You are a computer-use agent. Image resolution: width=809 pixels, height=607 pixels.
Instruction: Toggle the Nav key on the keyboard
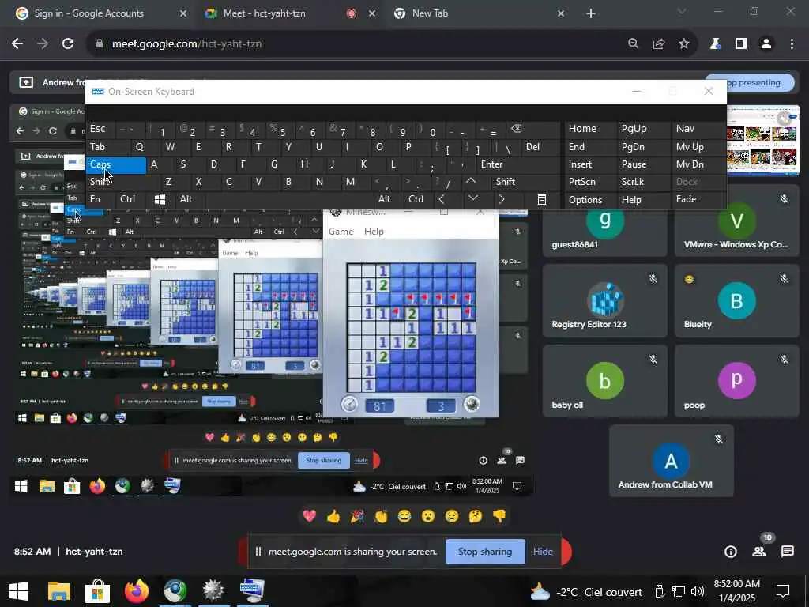pyautogui.click(x=698, y=129)
